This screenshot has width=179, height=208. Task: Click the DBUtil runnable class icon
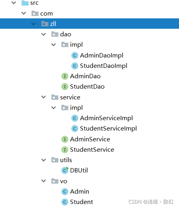(65, 170)
